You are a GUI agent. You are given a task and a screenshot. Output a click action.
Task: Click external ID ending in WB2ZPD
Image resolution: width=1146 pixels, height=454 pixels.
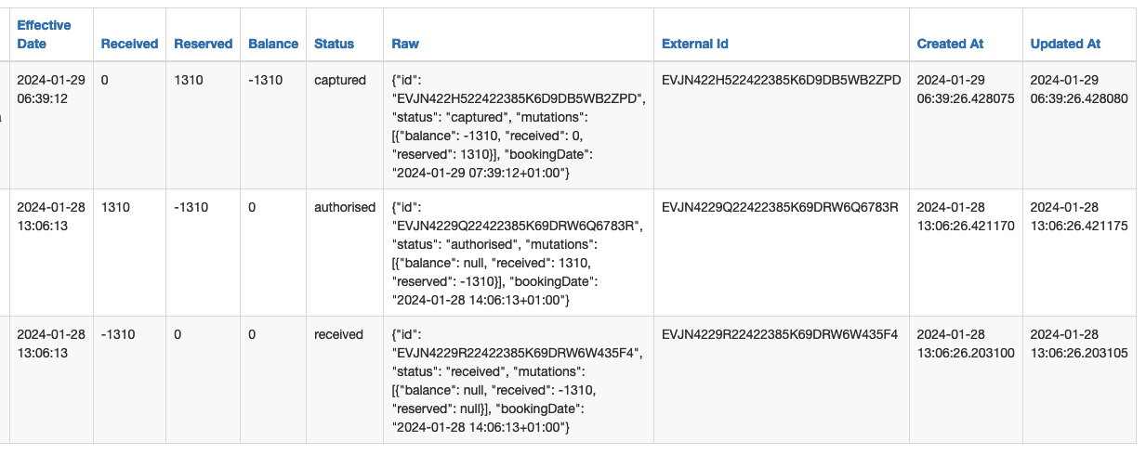tap(781, 80)
